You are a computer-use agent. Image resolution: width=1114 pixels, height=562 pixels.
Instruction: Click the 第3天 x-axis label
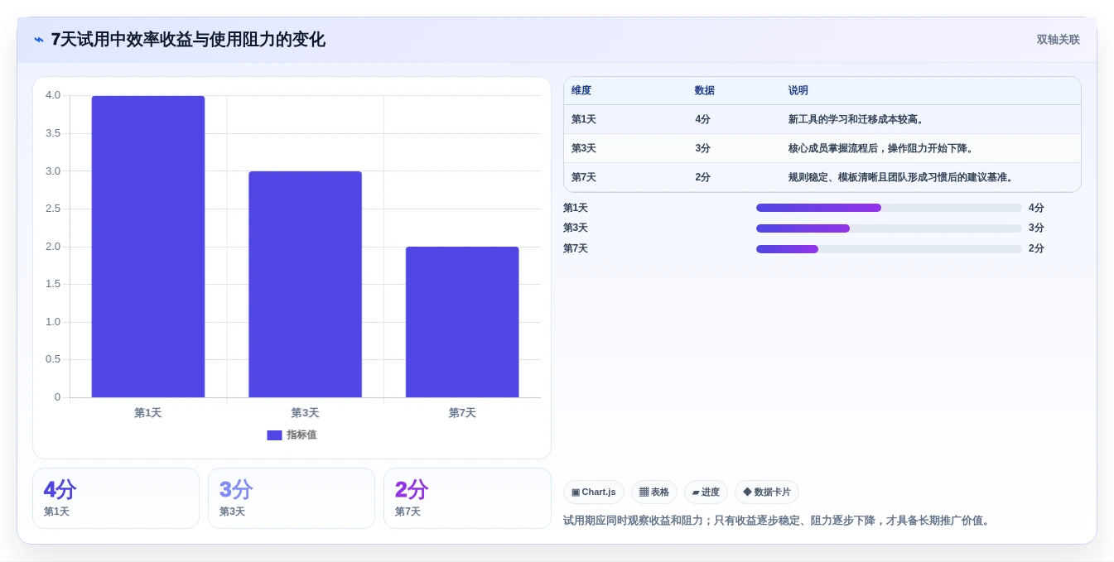305,413
